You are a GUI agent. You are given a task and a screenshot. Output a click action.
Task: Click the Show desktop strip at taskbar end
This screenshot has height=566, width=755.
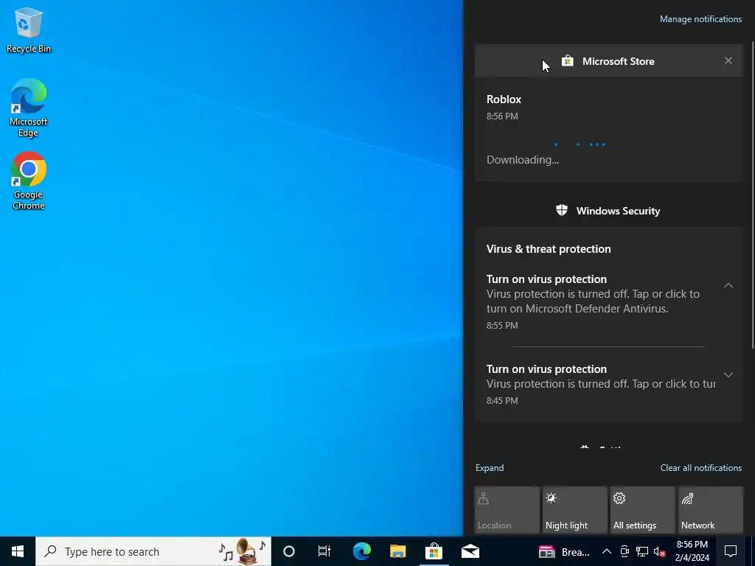(x=752, y=551)
